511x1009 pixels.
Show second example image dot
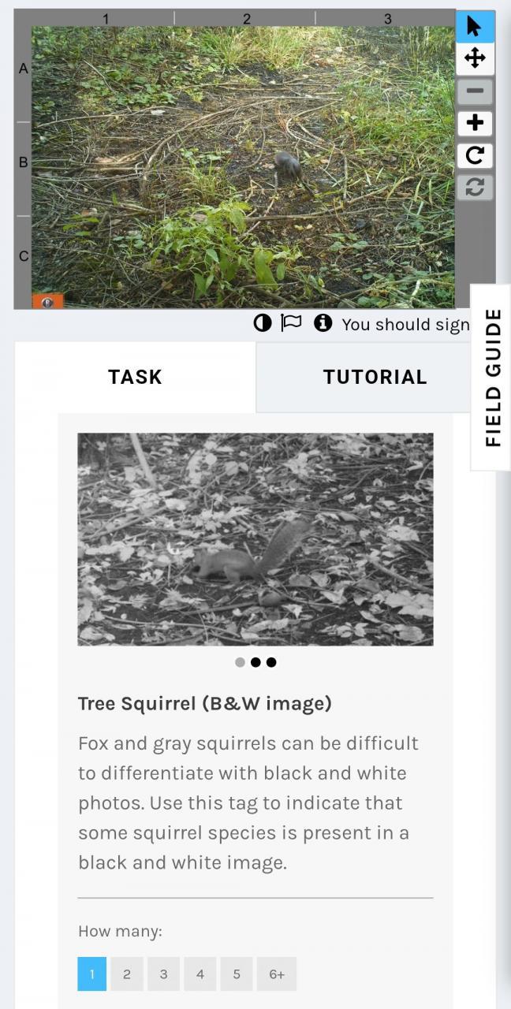point(255,662)
